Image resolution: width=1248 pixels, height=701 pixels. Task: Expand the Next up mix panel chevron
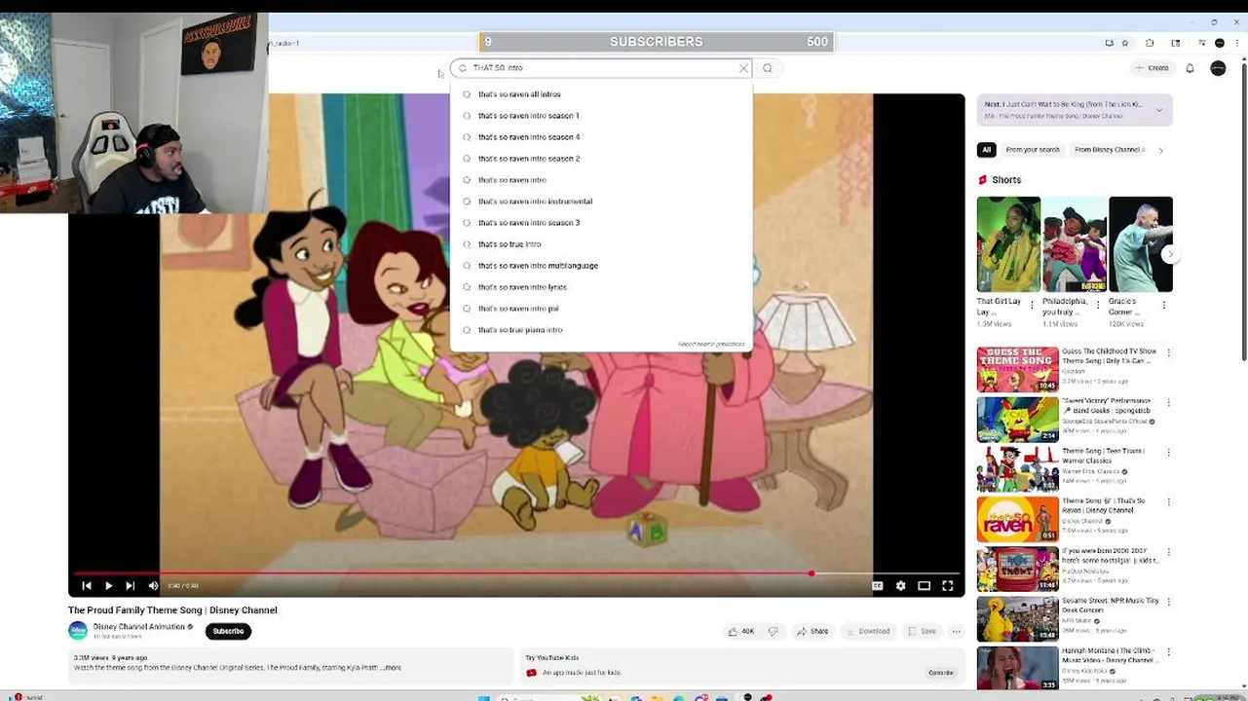click(1159, 109)
